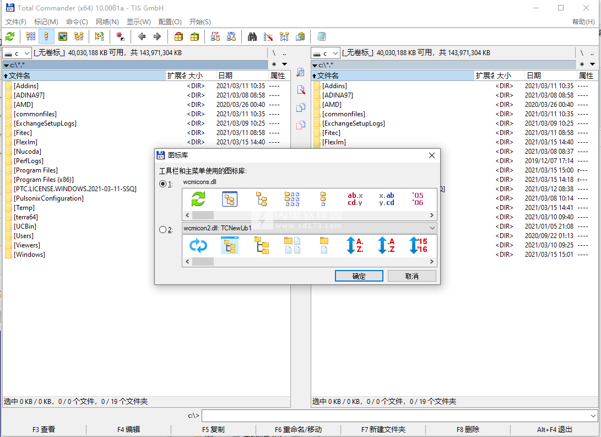Image resolution: width=601 pixels, height=437 pixels.
Task: Click the Pack files box icon
Action: 178,36
